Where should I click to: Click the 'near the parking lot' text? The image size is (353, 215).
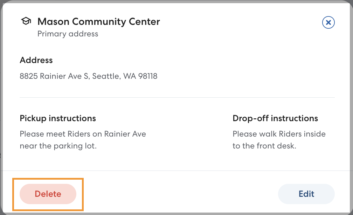[x=58, y=146]
